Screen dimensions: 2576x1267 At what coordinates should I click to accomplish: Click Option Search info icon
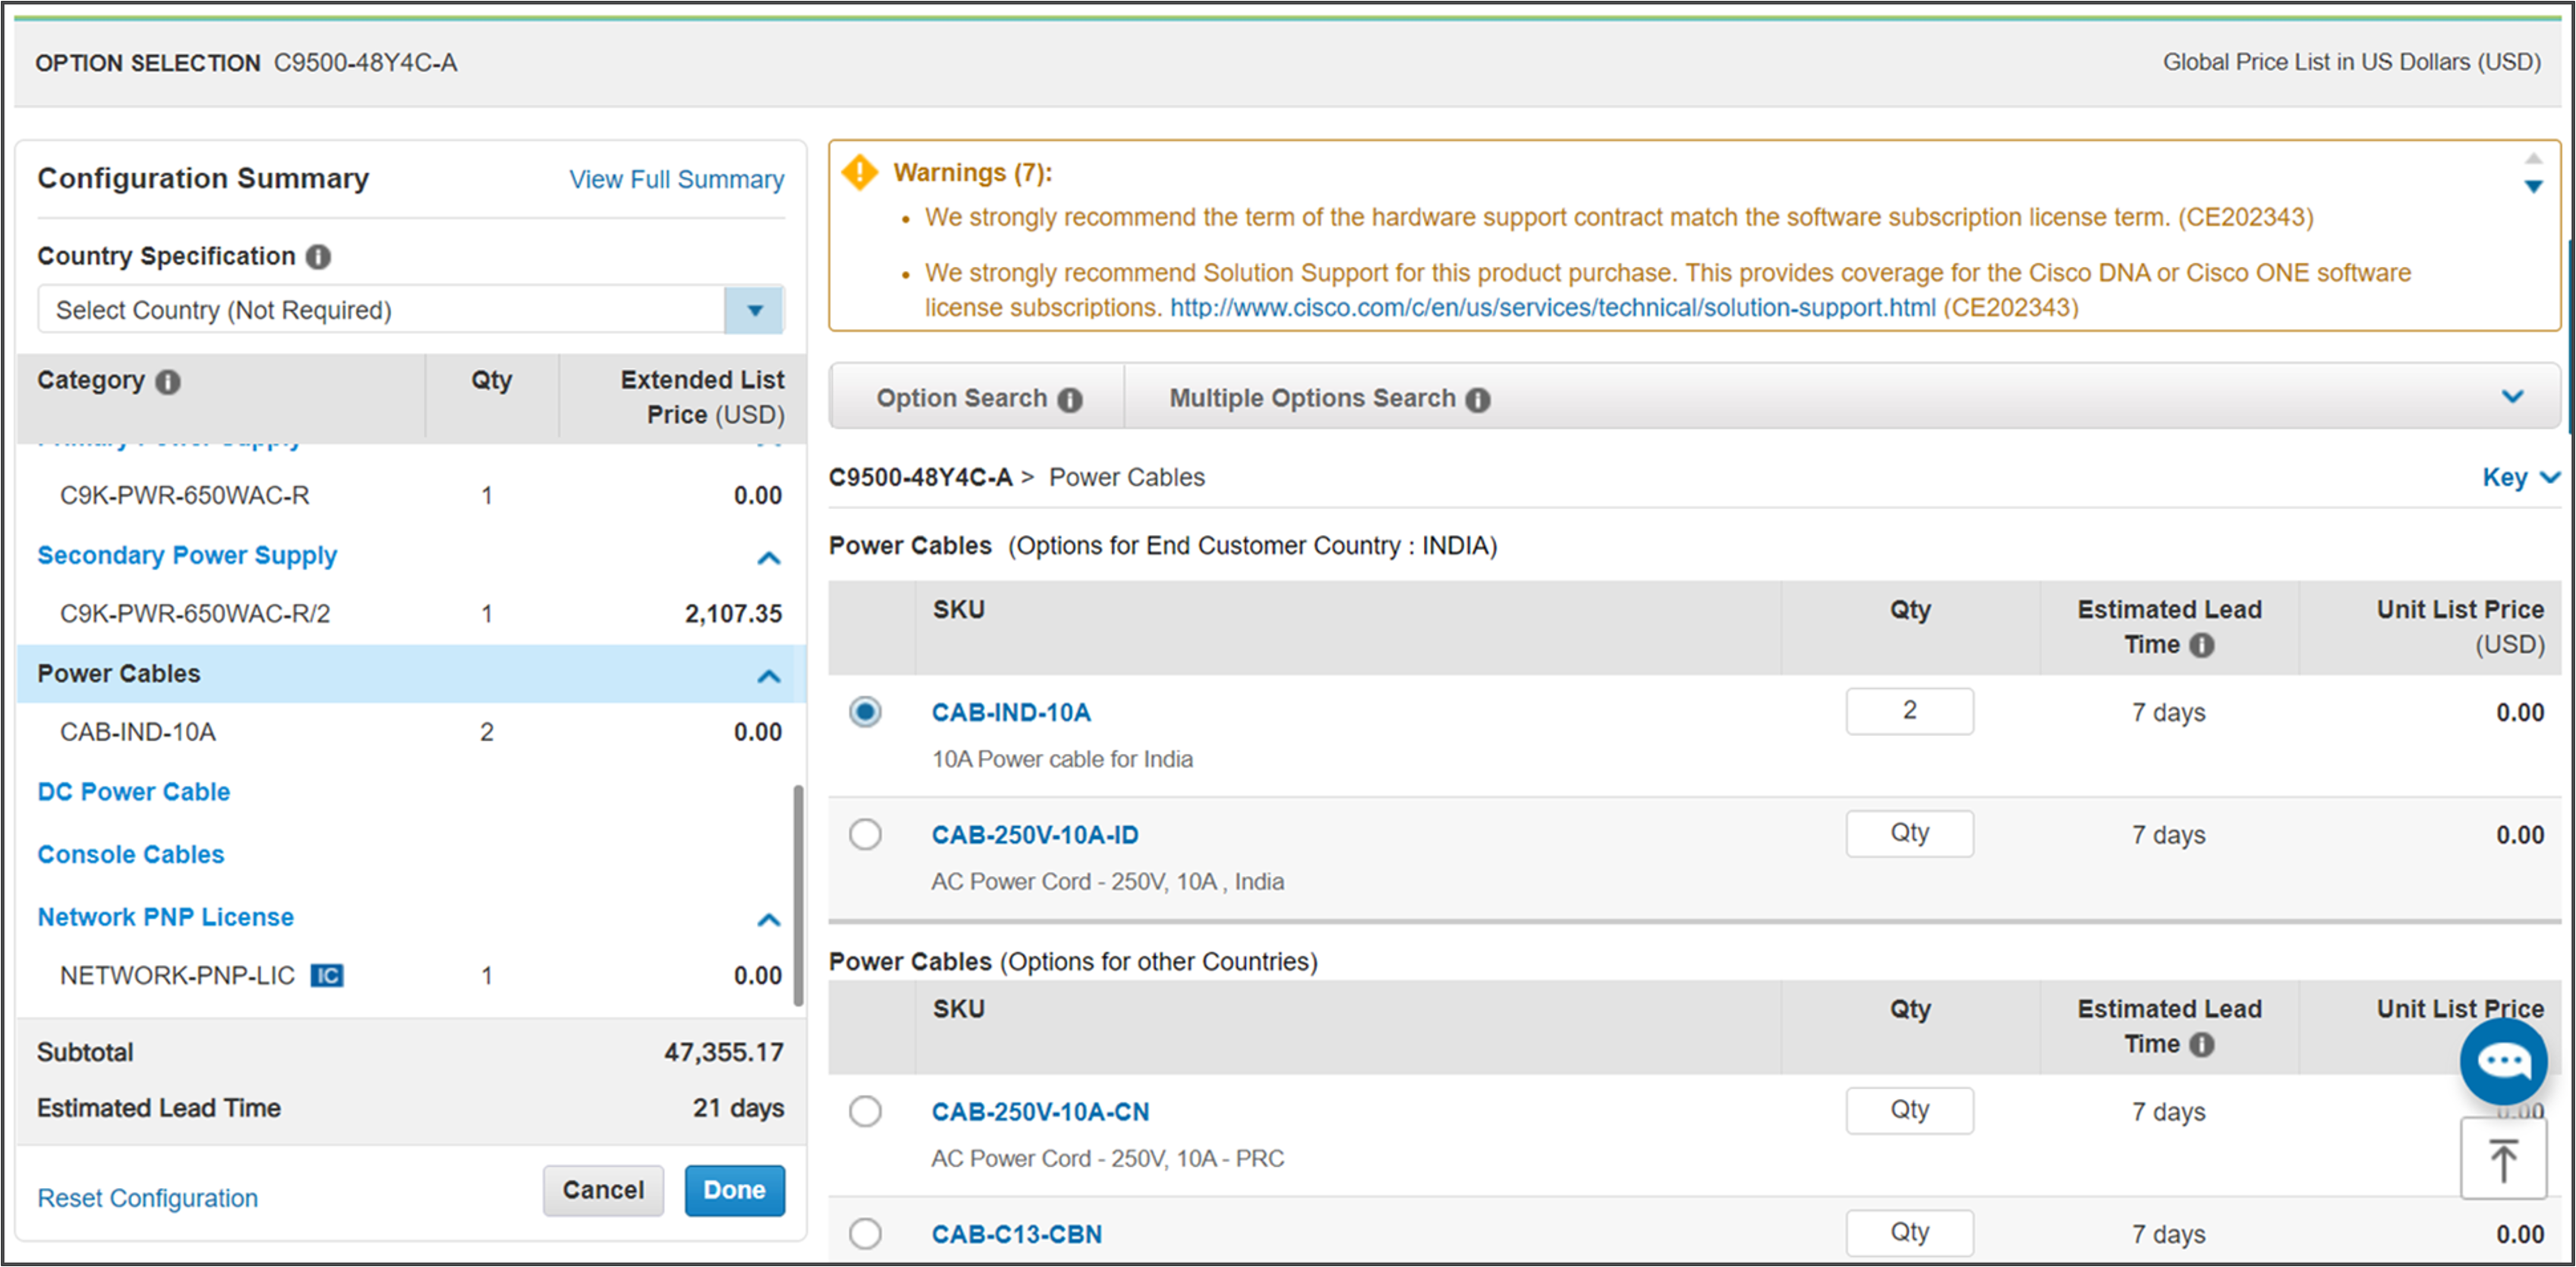point(1070,400)
